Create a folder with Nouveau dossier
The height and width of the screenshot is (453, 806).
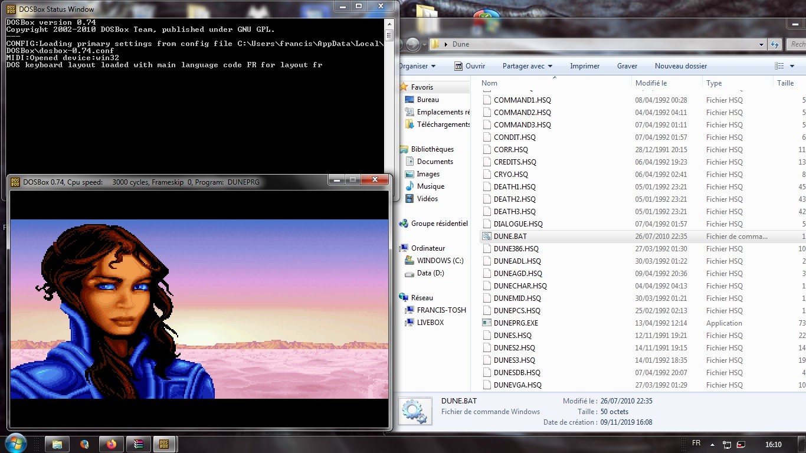681,66
